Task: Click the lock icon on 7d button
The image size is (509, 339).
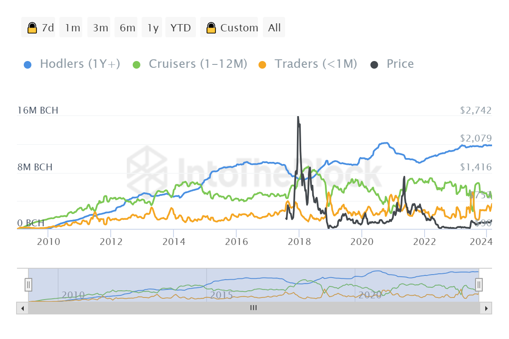Action: pos(32,28)
